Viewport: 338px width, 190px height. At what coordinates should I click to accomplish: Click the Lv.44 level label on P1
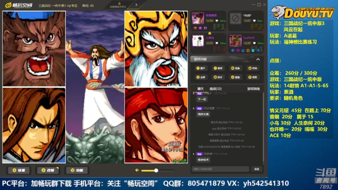[x=209, y=21]
